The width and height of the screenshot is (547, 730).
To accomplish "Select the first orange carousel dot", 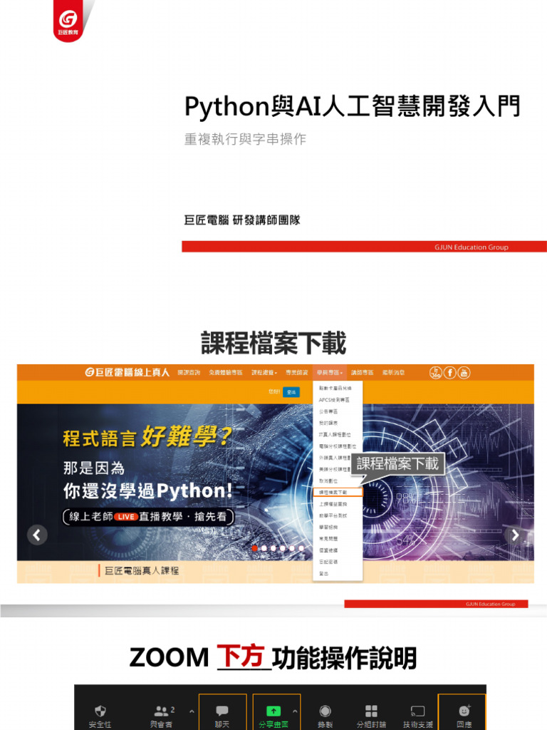I will 255,548.
